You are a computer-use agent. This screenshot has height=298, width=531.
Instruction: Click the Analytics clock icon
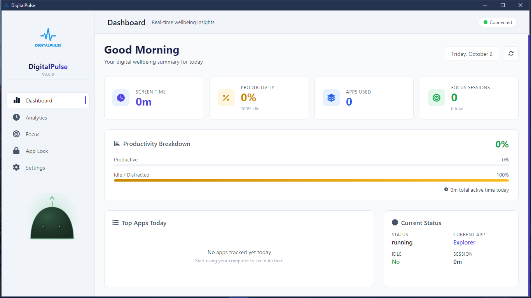16,117
